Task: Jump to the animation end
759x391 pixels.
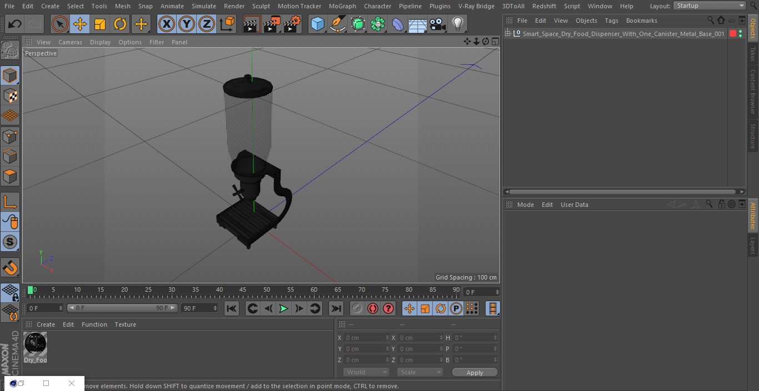Action: [x=336, y=308]
